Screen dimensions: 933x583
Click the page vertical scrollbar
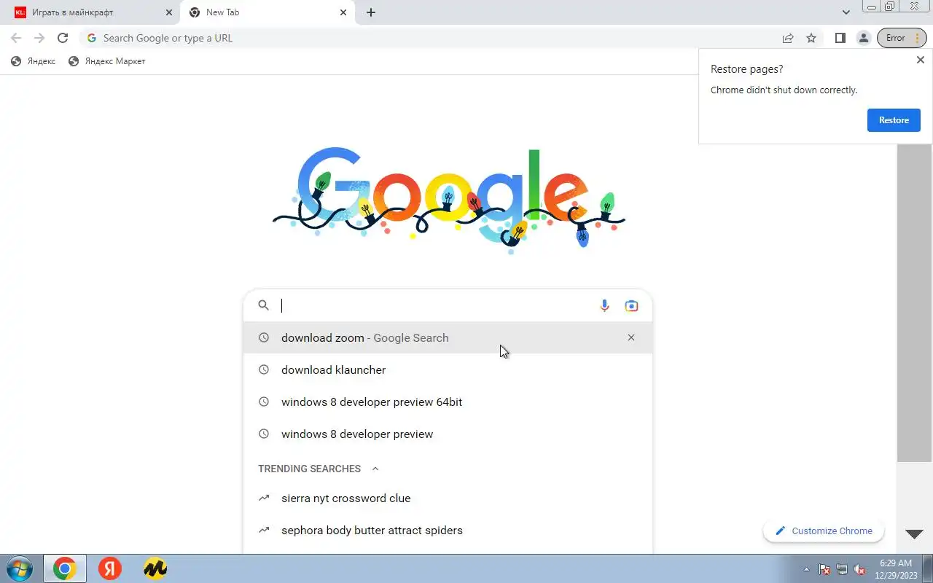(x=914, y=302)
